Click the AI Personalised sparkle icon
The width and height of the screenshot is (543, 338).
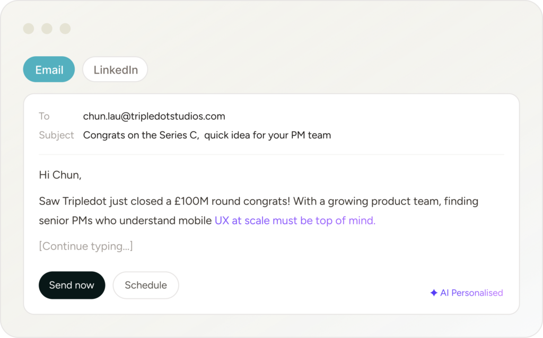pyautogui.click(x=434, y=293)
